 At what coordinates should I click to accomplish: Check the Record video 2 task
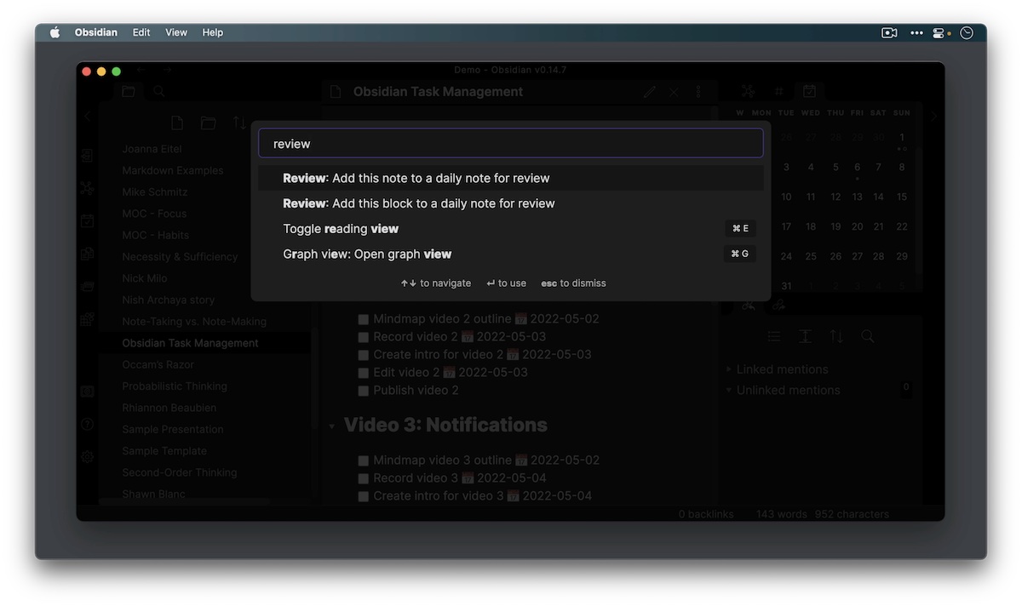click(363, 337)
